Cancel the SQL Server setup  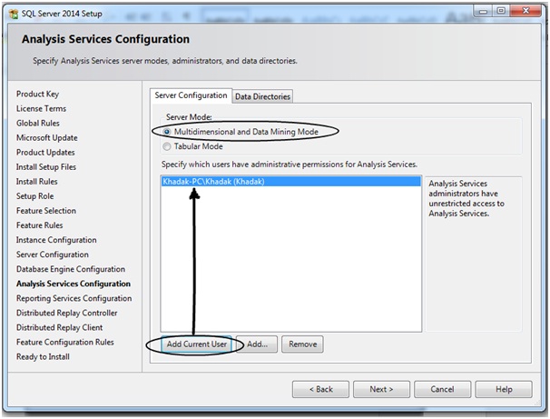pyautogui.click(x=442, y=389)
